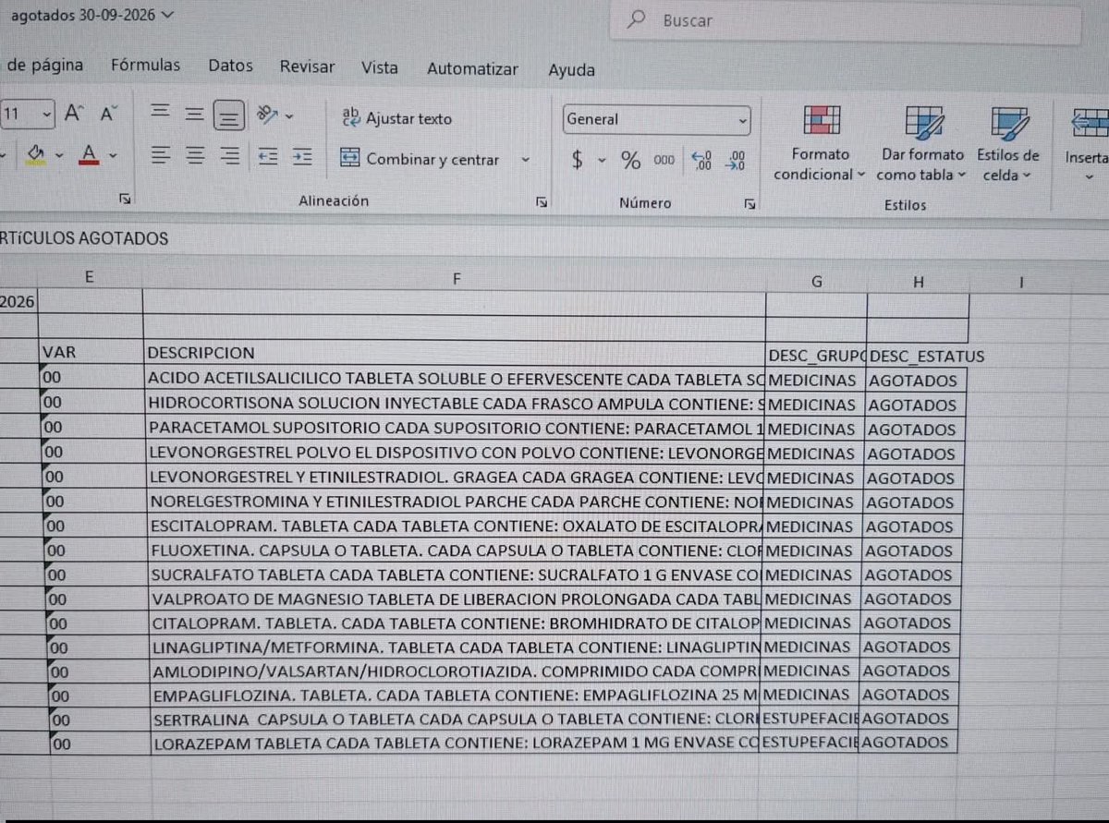Go to the Automatizar tab
Image resolution: width=1109 pixels, height=823 pixels.
472,69
